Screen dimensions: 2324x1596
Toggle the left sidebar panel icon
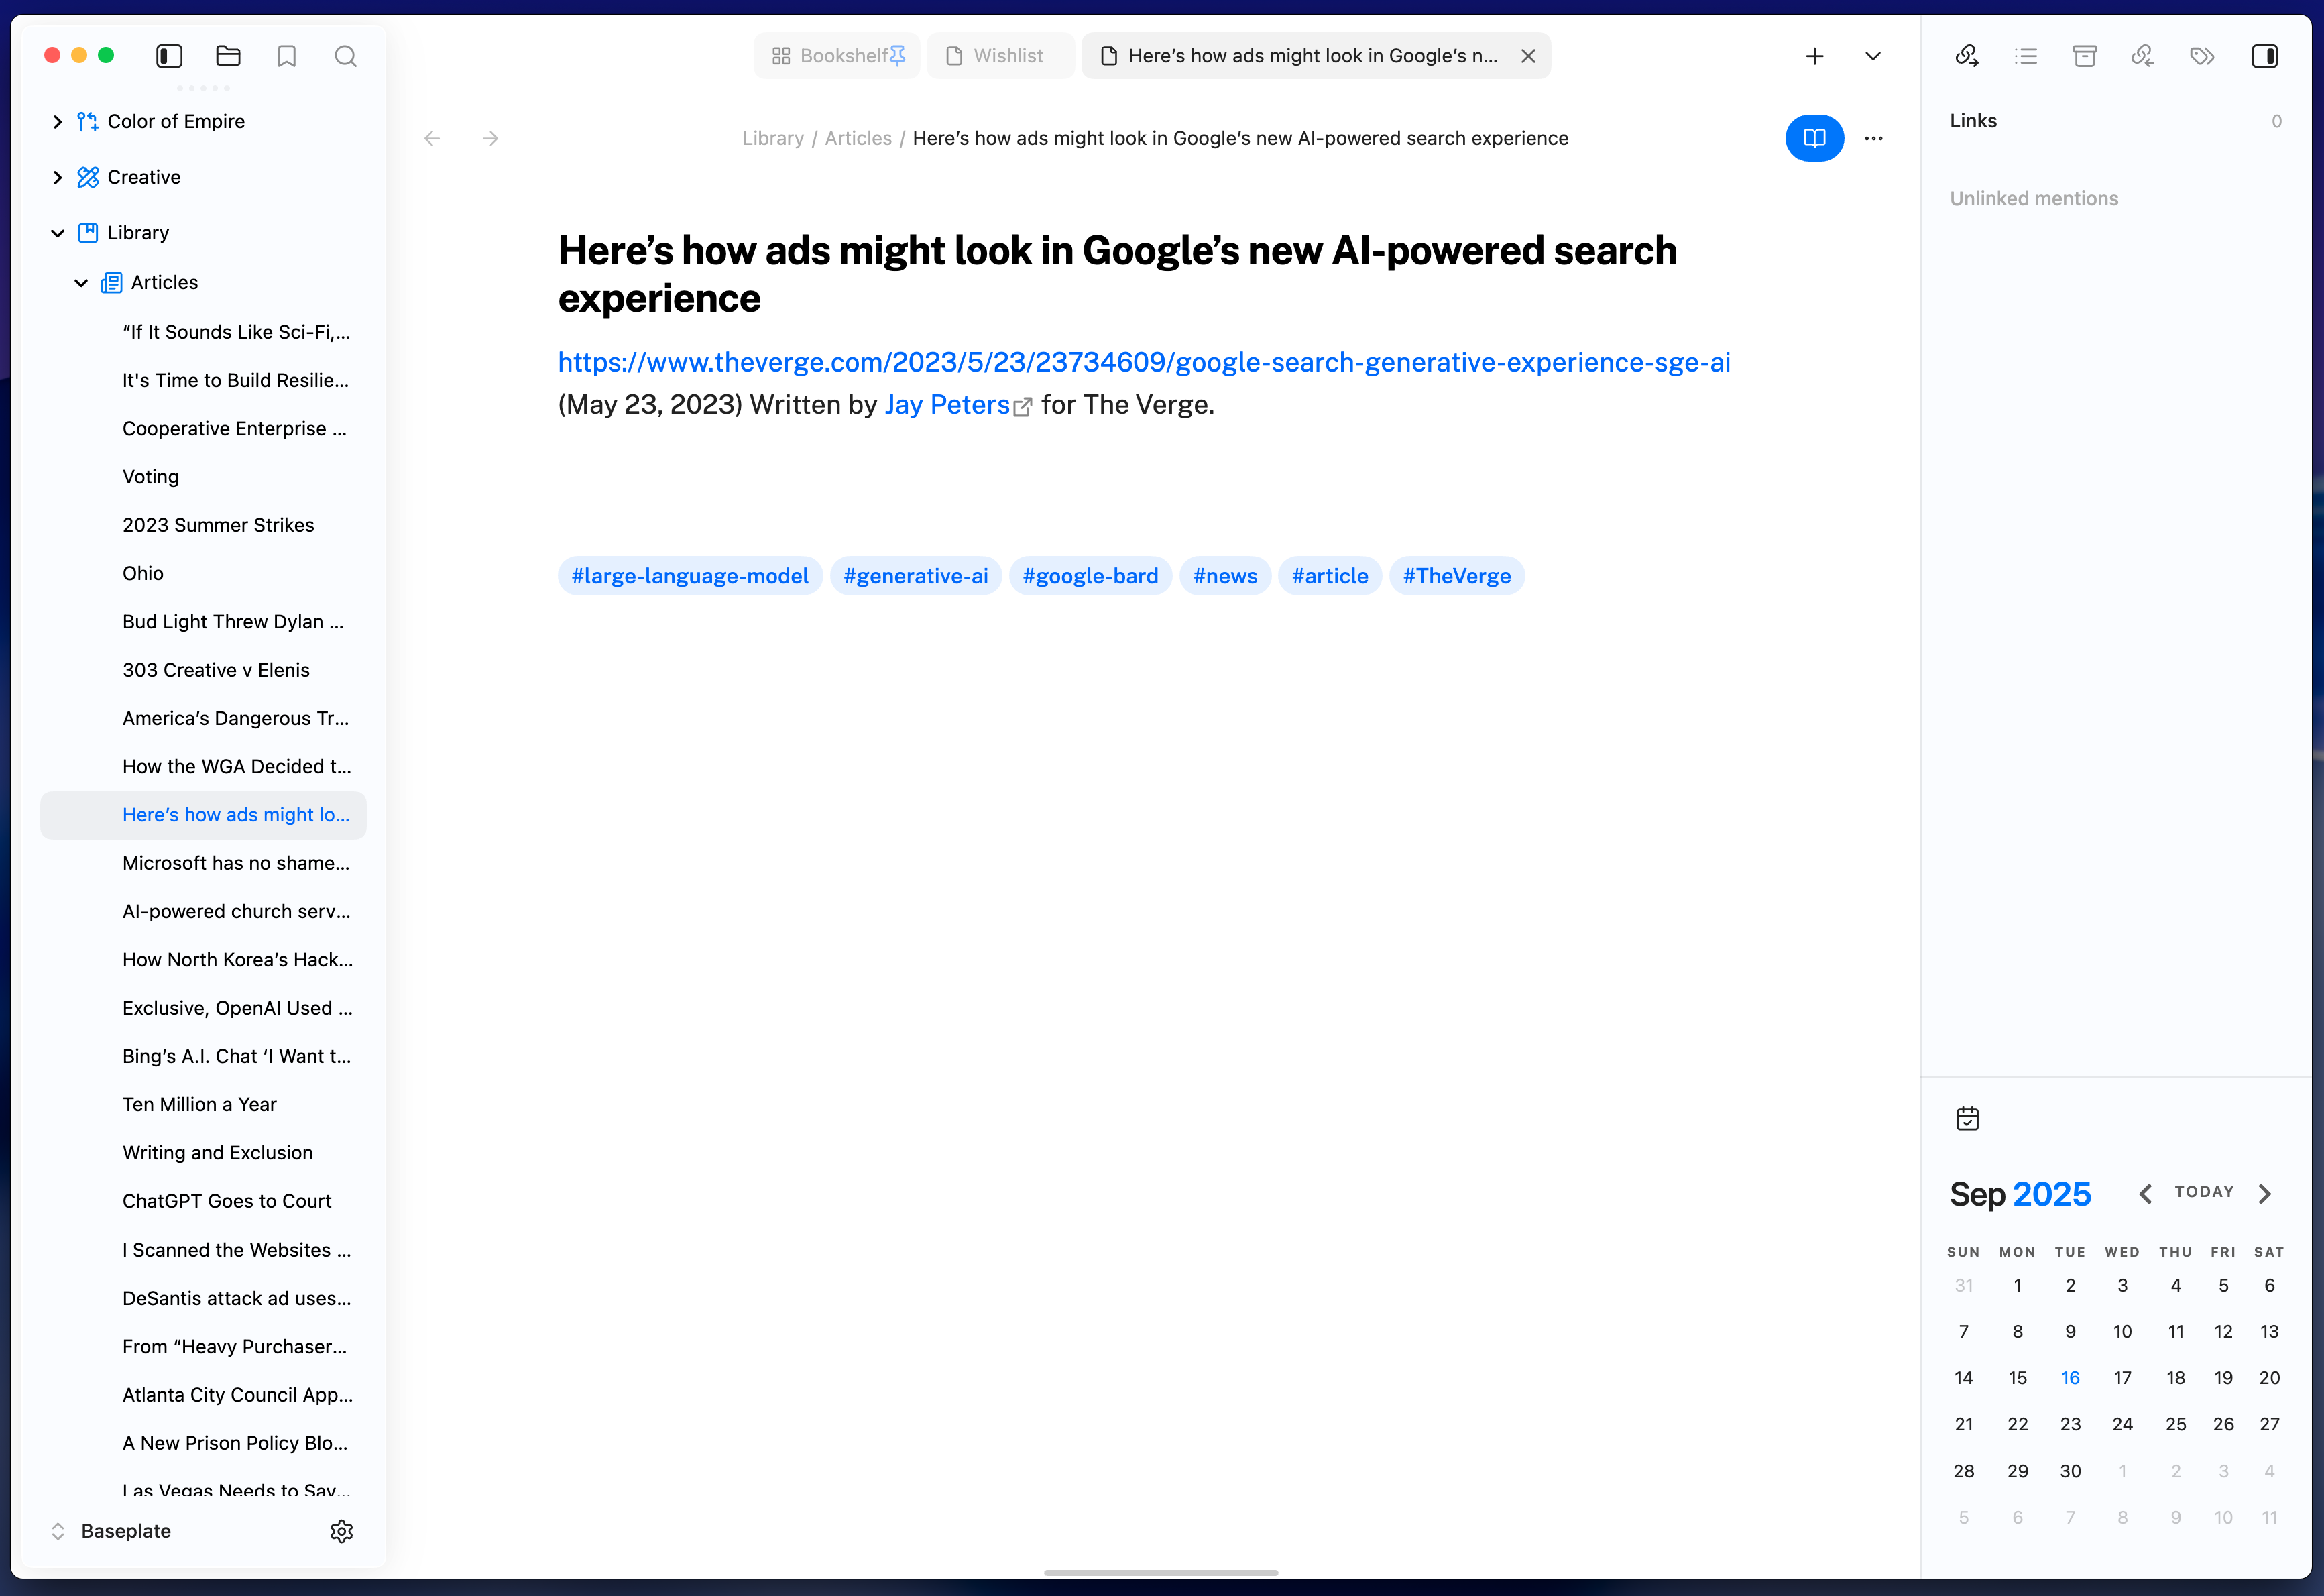tap(169, 56)
